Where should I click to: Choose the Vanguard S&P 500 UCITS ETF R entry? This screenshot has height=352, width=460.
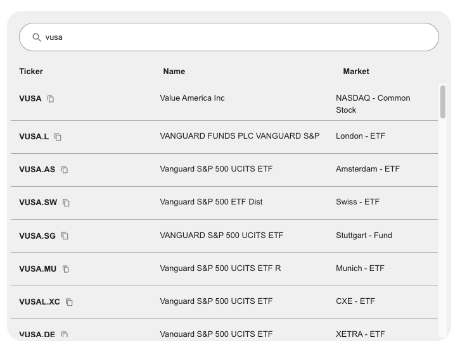tap(220, 268)
